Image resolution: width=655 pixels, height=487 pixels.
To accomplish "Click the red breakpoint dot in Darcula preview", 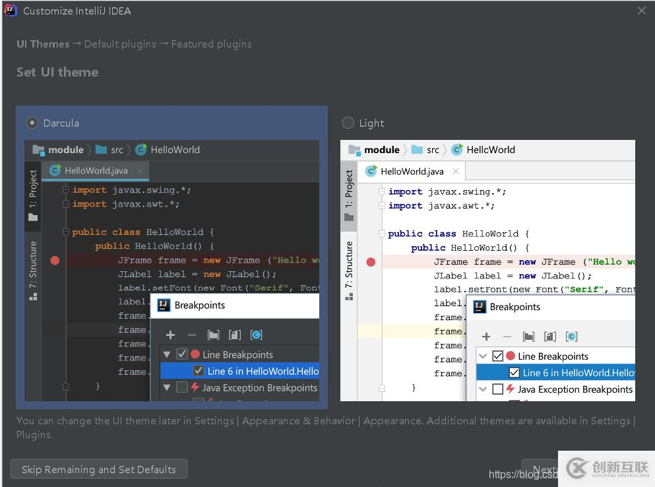I will point(55,261).
